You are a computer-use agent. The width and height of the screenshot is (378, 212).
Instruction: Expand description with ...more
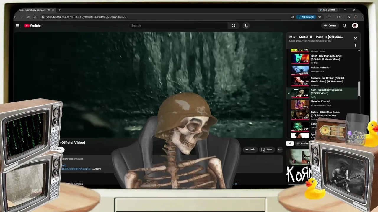click(x=97, y=169)
